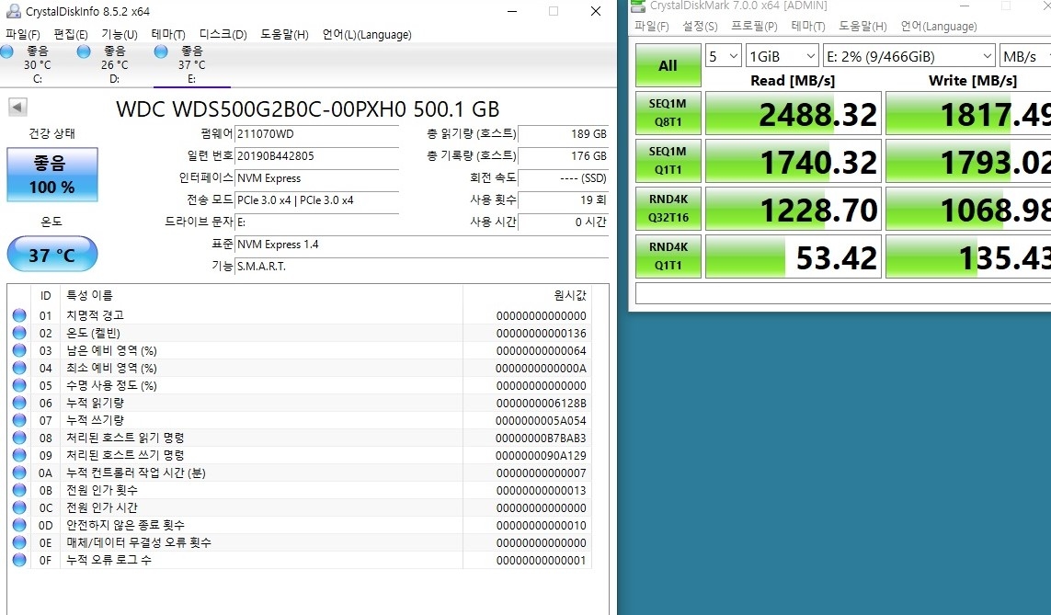Click the 좋음 100 % health status button

(x=52, y=175)
